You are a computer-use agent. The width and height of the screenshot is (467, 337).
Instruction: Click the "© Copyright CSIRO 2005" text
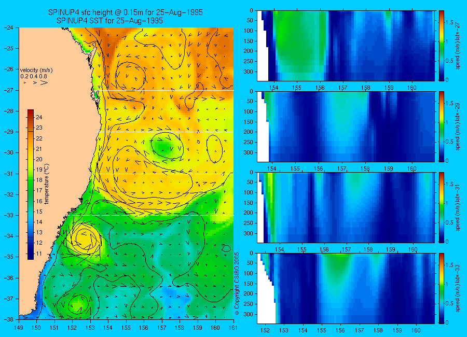pos(237,284)
